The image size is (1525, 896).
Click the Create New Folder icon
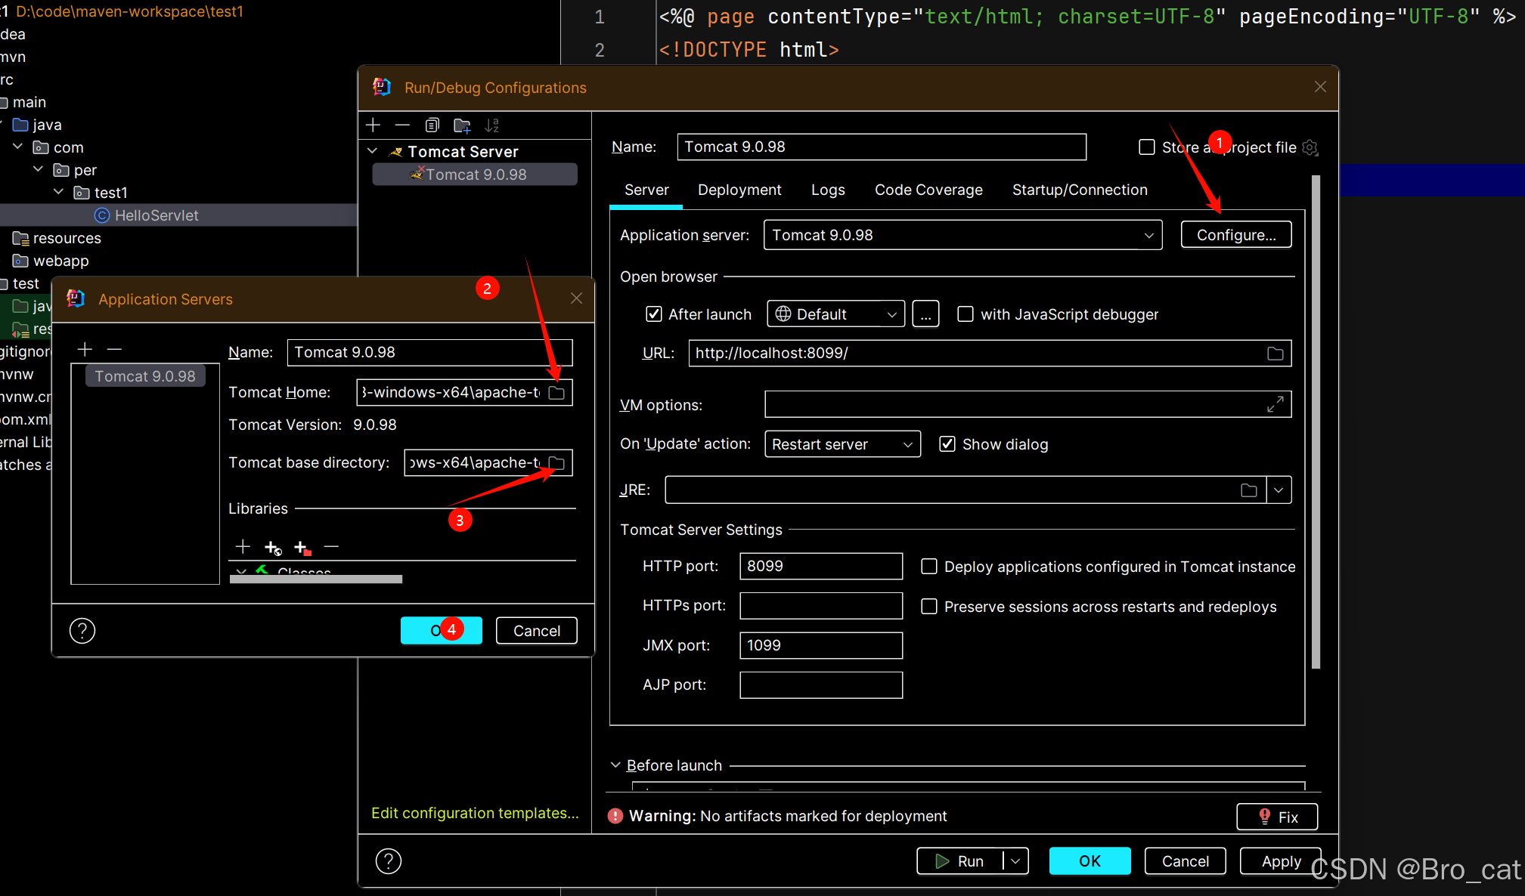462,125
